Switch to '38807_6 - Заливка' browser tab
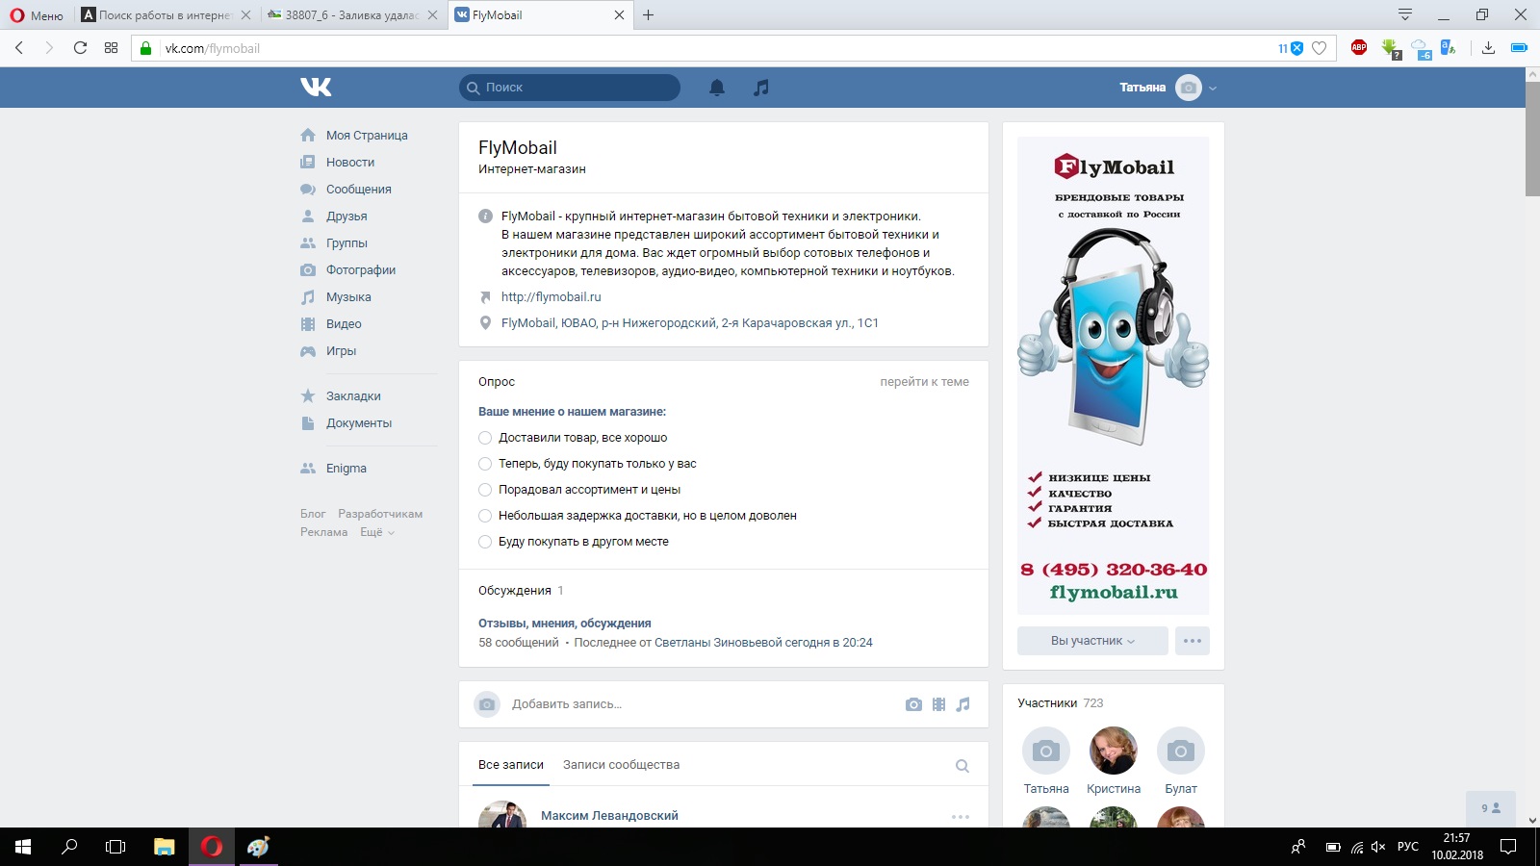This screenshot has width=1540, height=866. coord(352,15)
